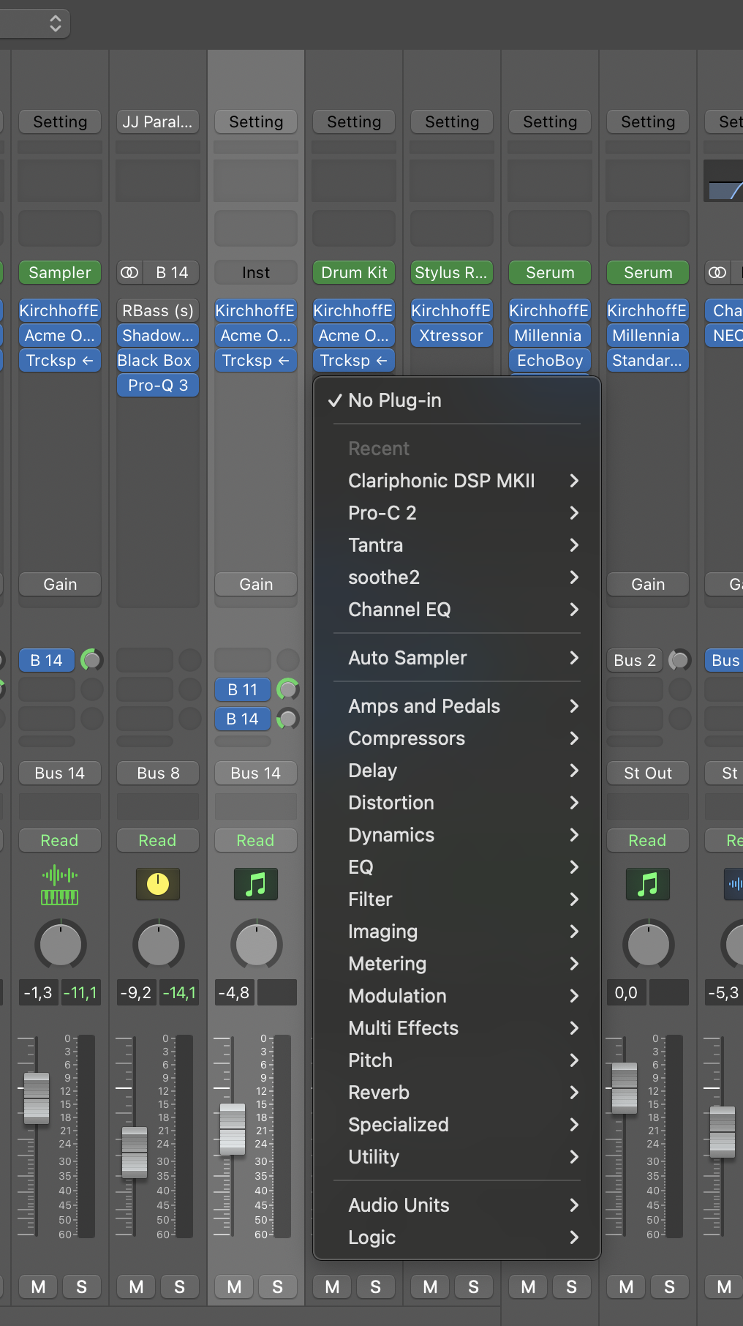
Task: Click the pan knob on Sampler channel
Action: 60,945
